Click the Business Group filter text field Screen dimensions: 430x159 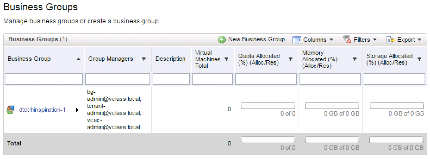click(44, 79)
